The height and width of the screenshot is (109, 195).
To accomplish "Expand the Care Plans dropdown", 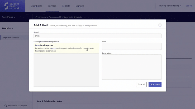I will pyautogui.click(x=8, y=17).
